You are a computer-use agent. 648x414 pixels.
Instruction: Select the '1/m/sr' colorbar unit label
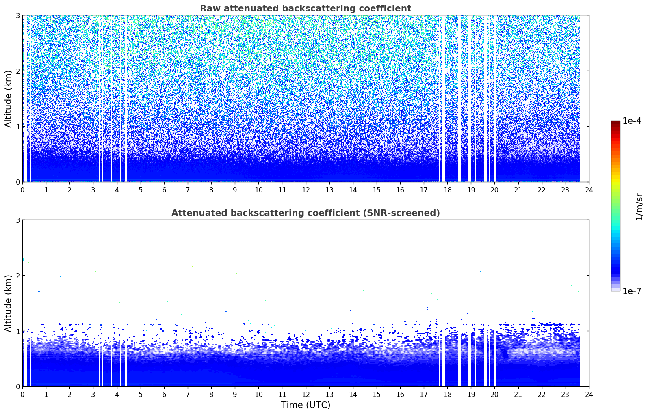(x=639, y=206)
